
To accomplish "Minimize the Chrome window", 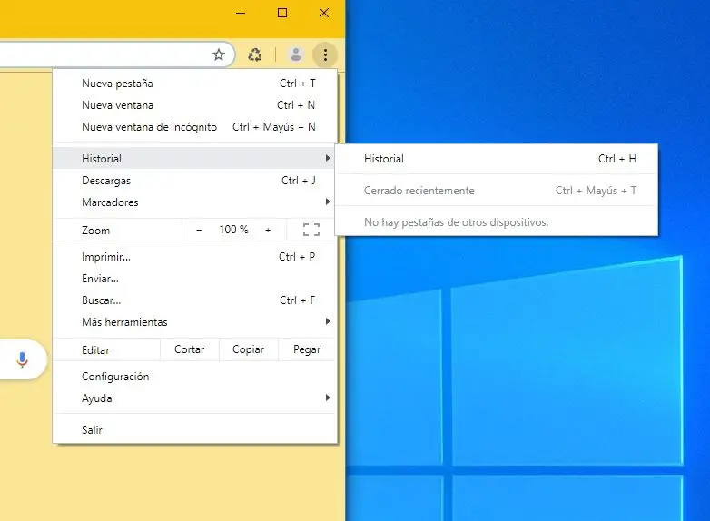I will pyautogui.click(x=241, y=13).
